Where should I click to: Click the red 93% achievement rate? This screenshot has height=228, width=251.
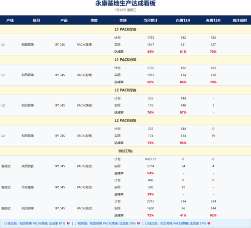[x=183, y=143]
